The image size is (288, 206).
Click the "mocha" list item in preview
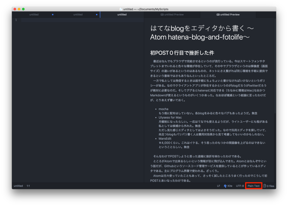pos(163,109)
